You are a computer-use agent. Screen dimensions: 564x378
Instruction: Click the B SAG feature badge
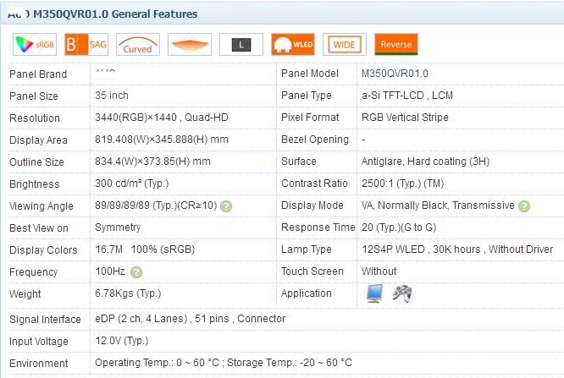click(86, 45)
